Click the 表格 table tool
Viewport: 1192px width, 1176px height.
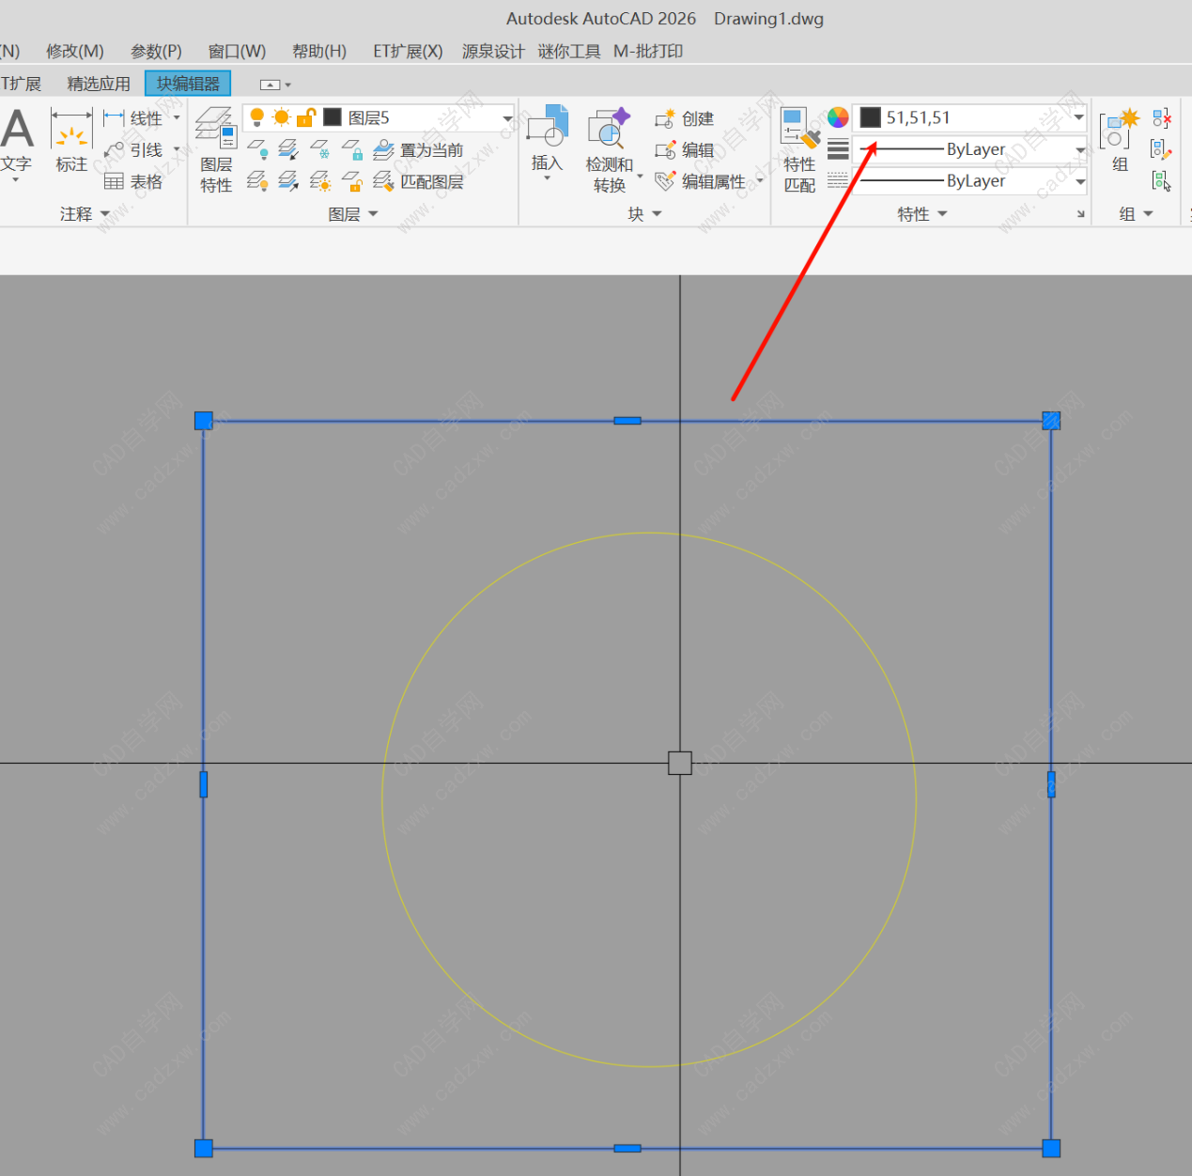[x=133, y=181]
